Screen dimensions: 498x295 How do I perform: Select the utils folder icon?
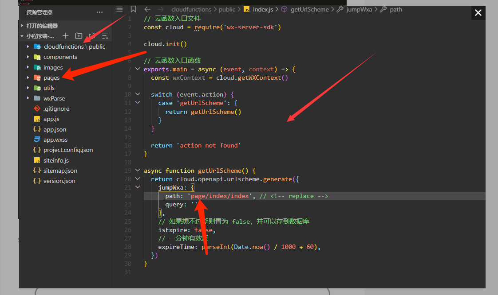pos(37,88)
